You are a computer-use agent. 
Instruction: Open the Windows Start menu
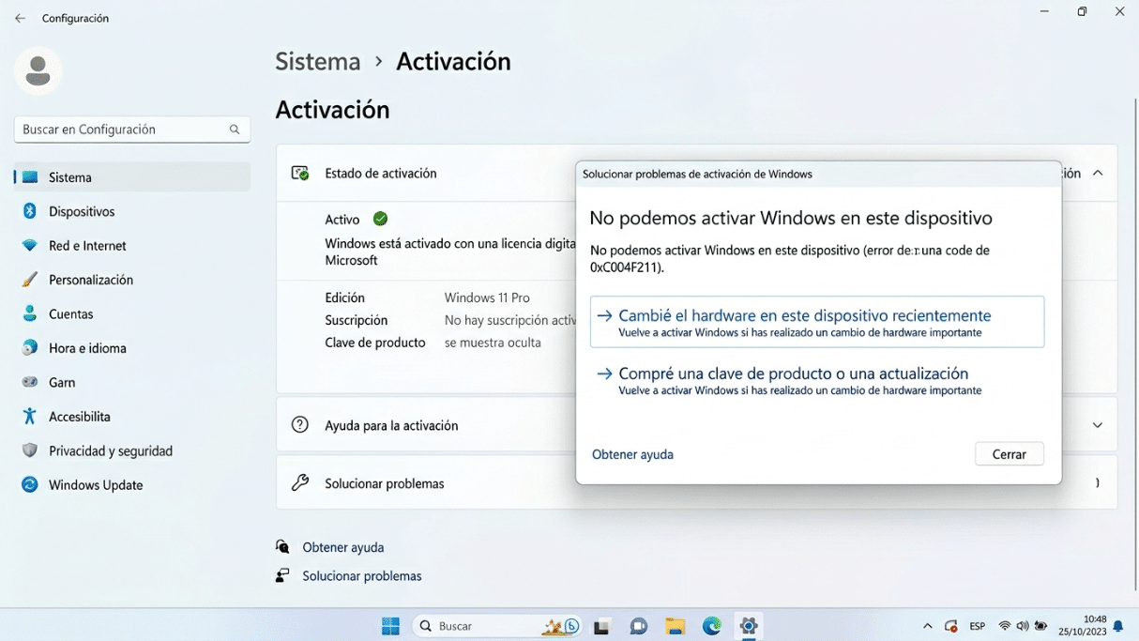click(390, 626)
